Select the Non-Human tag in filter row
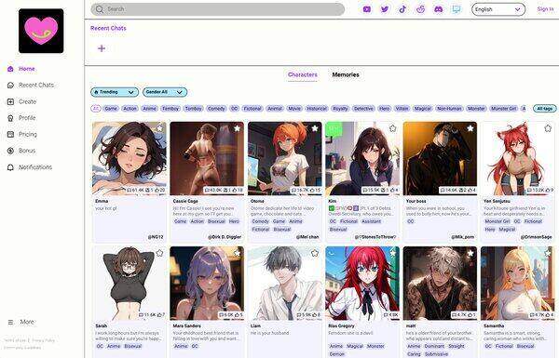Image resolution: width=559 pixels, height=358 pixels. coord(449,109)
